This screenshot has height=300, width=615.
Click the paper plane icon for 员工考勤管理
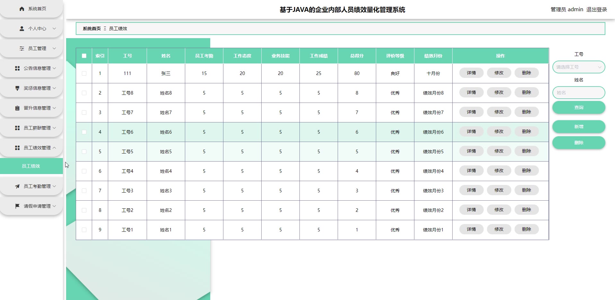tap(17, 186)
